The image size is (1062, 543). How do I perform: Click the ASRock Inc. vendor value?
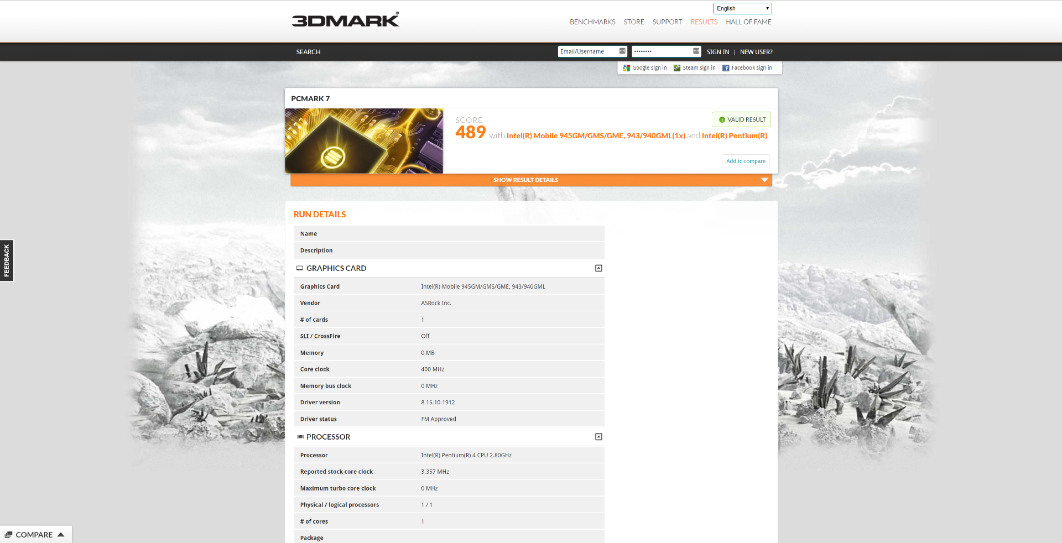tap(436, 303)
